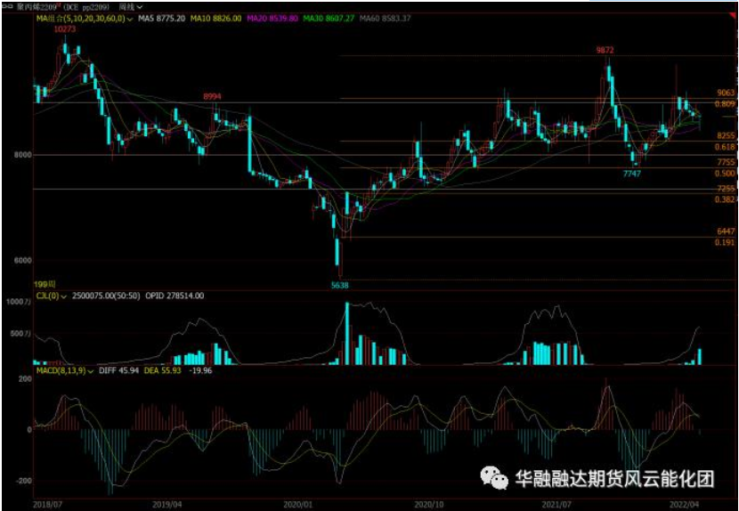Click the 聚丙烯2209 contract title

pos(38,7)
